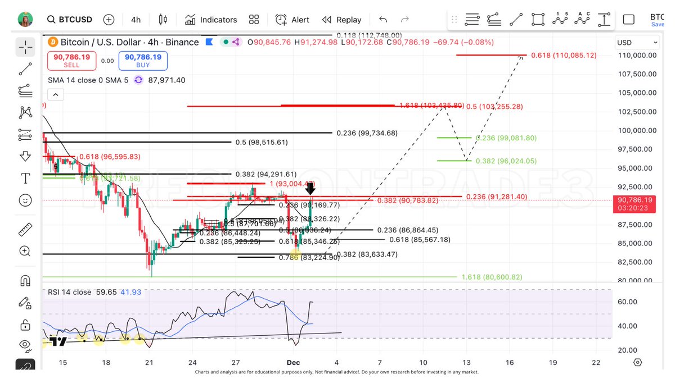Click the purple data share icon in legend
Viewport: 675px width, 379px height.
(x=236, y=42)
